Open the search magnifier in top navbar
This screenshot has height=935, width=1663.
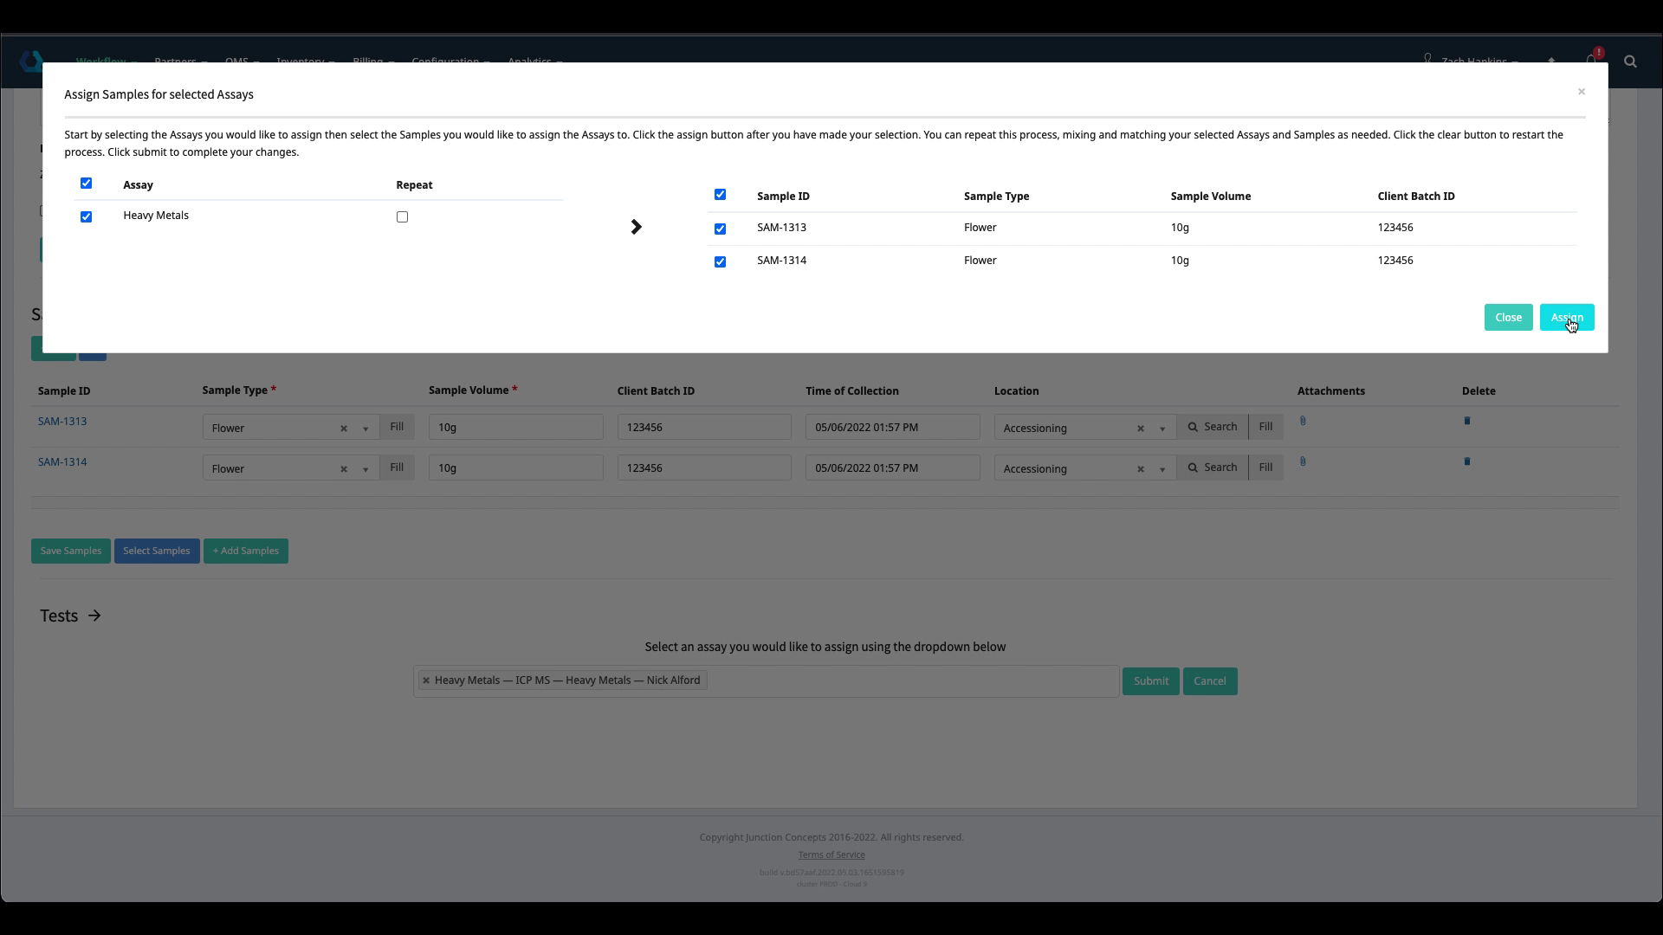point(1630,61)
